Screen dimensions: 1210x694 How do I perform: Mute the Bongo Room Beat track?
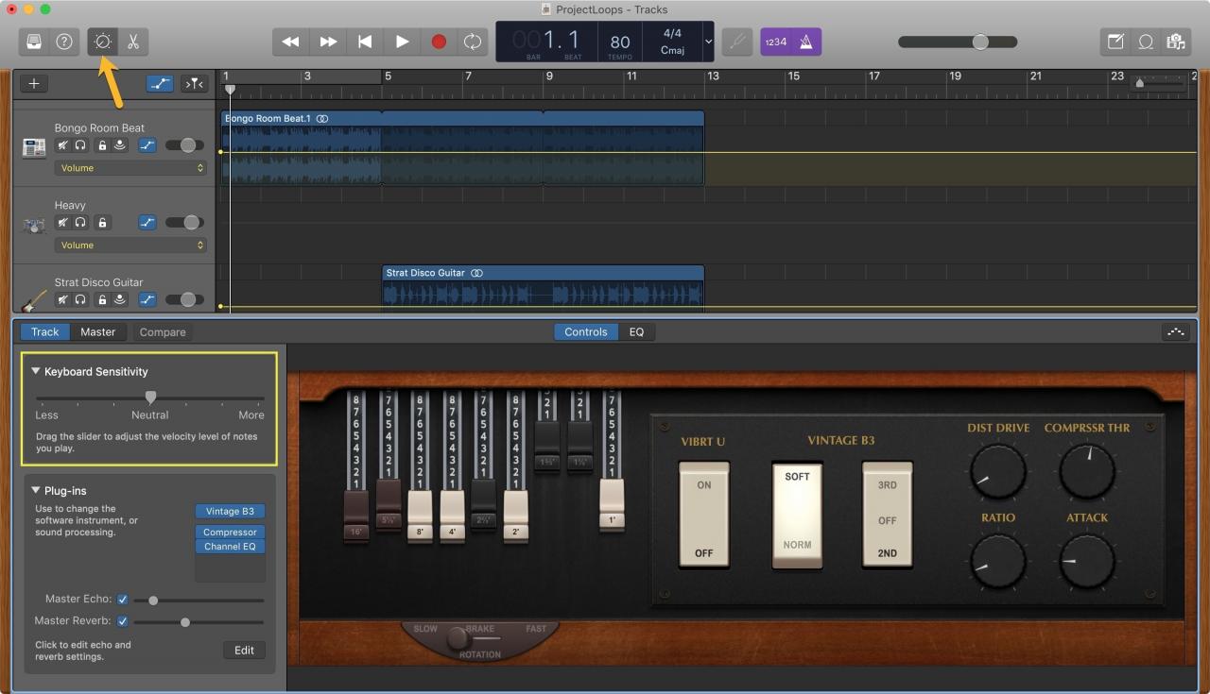pyautogui.click(x=62, y=145)
